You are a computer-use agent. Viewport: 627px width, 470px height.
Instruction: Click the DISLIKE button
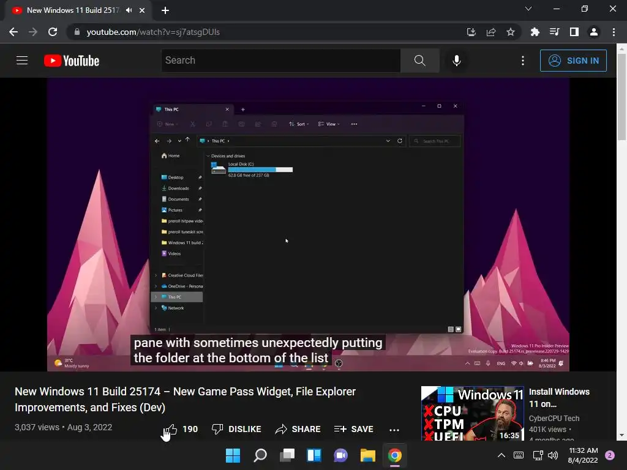tap(236, 429)
